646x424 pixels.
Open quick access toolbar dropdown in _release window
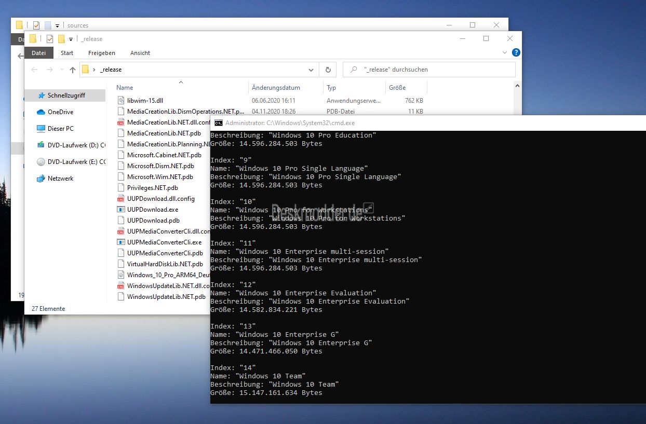coord(71,39)
